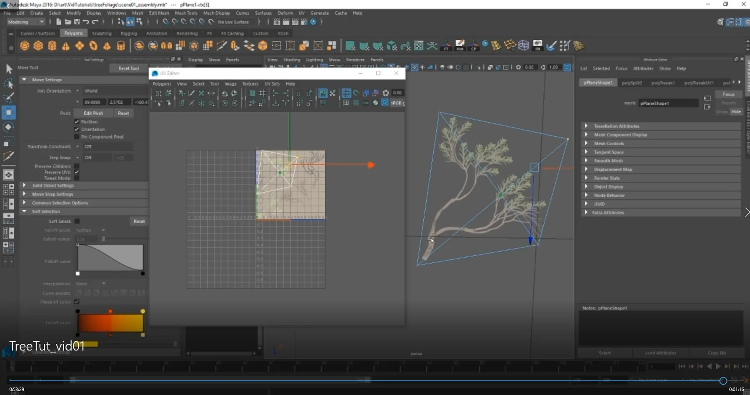Switch to the Sculpting shelf tab
The image size is (750, 395).
tap(102, 33)
